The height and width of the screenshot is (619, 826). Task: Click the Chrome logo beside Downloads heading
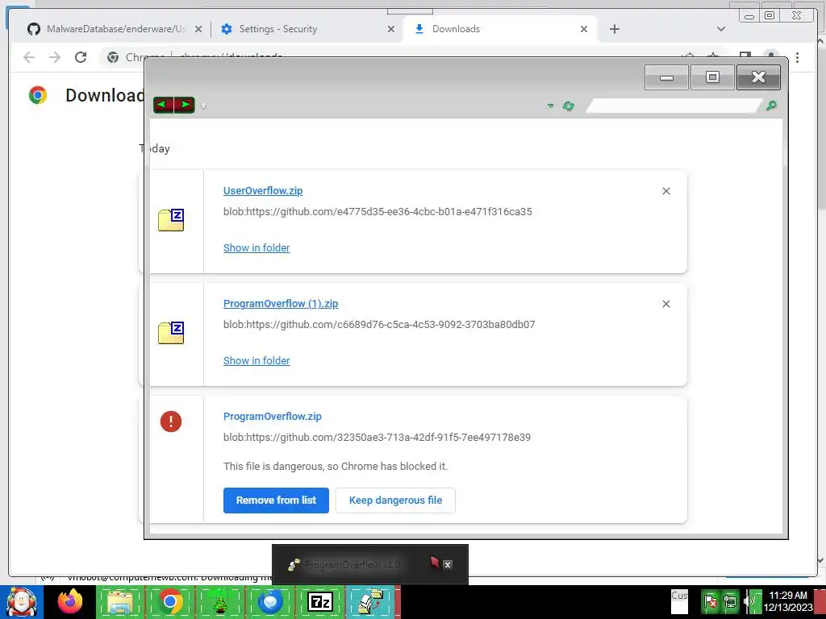38,95
